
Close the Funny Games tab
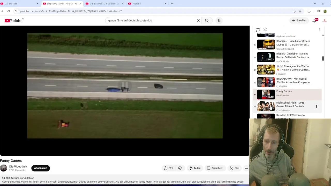click(80, 4)
